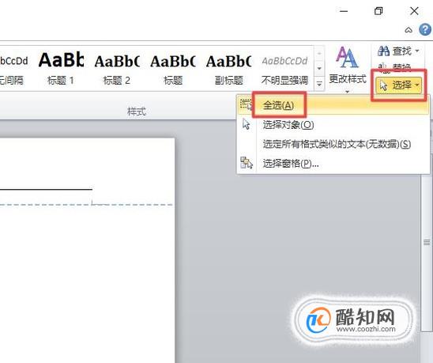Apply the Heading 1 (标题 1) style
The height and width of the screenshot is (363, 433).
pos(61,68)
